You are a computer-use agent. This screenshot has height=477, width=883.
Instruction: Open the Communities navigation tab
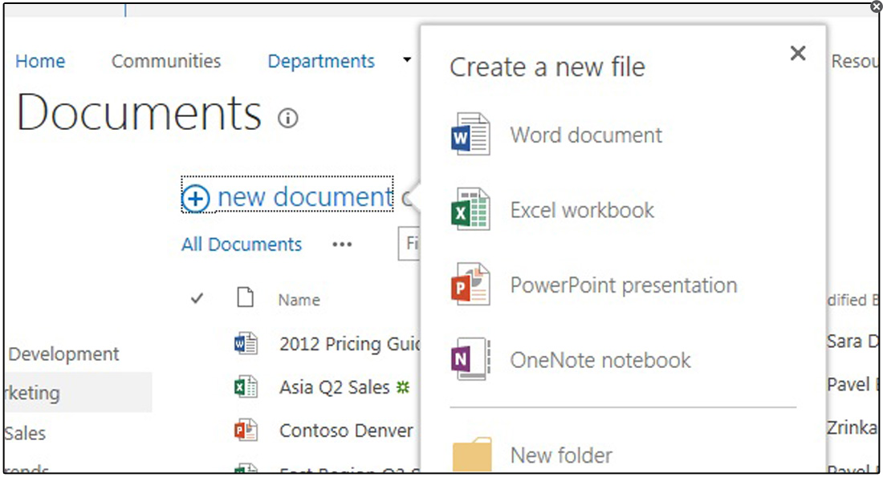click(166, 61)
